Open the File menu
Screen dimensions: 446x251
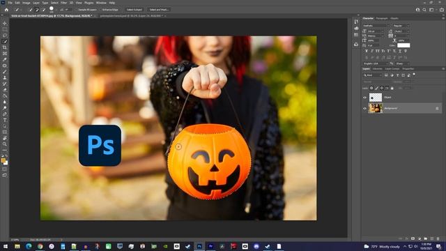click(10, 3)
